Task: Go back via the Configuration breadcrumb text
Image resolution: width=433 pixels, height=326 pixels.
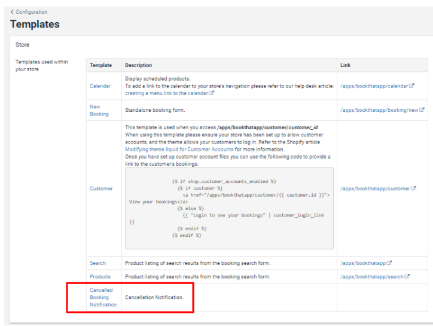Action: (32, 12)
